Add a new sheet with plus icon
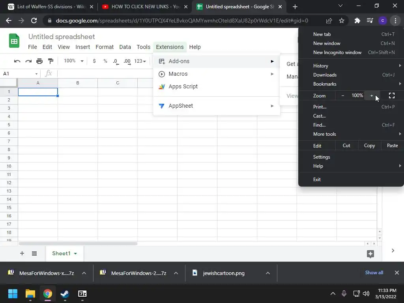The width and height of the screenshot is (404, 303). point(22,253)
